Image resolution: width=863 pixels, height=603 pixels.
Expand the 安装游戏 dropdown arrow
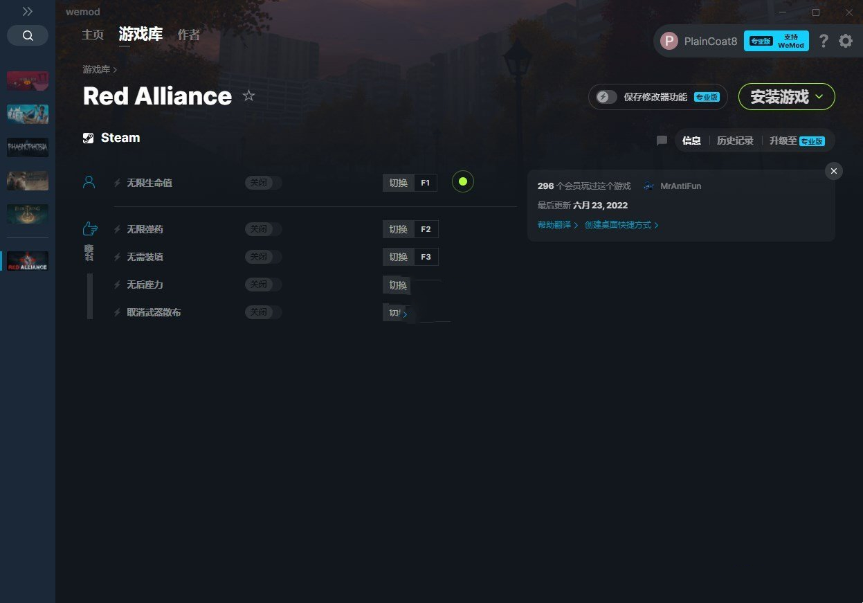(x=819, y=97)
